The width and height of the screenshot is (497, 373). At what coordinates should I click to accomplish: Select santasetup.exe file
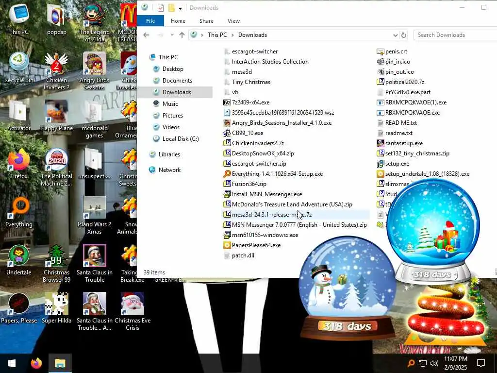click(x=404, y=143)
